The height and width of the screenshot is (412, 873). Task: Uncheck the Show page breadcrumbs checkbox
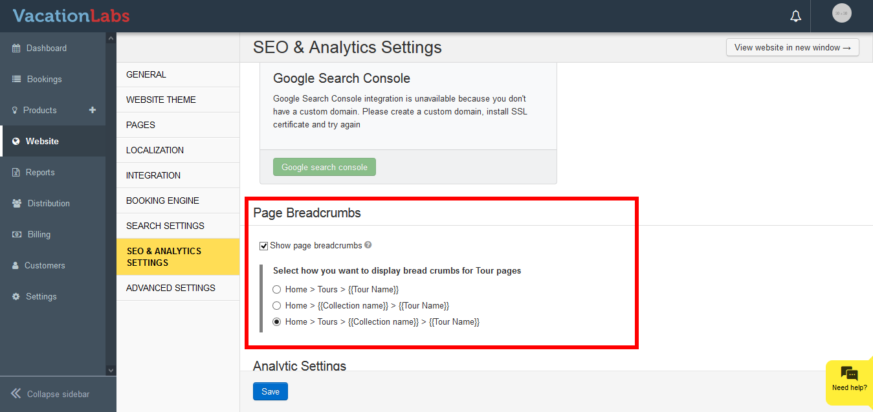(264, 246)
